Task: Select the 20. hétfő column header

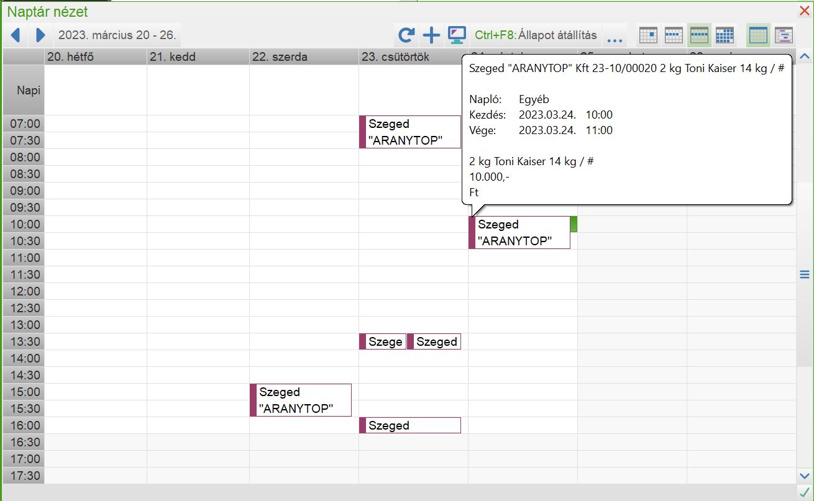Action: (96, 57)
